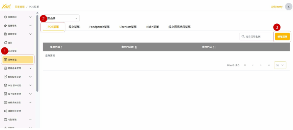Image resolution: width=293 pixels, height=130 pixels.
Task: Click sort arrows next to 套用門店 header
Action: point(214,47)
